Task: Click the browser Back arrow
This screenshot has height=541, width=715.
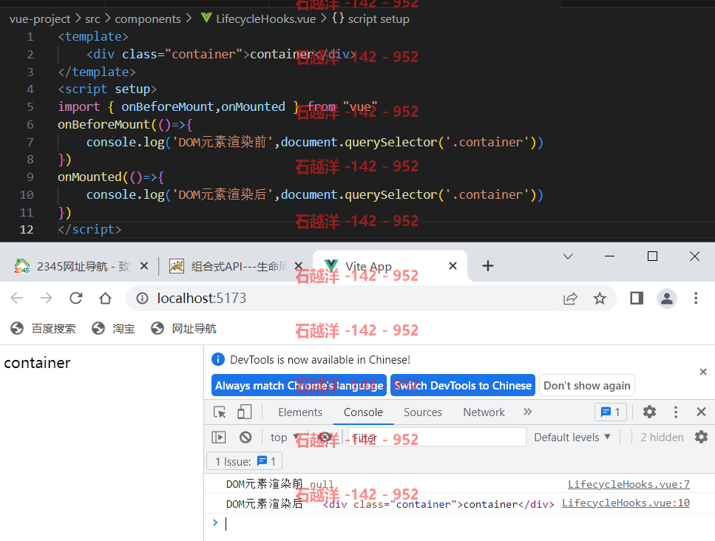Action: [16, 298]
